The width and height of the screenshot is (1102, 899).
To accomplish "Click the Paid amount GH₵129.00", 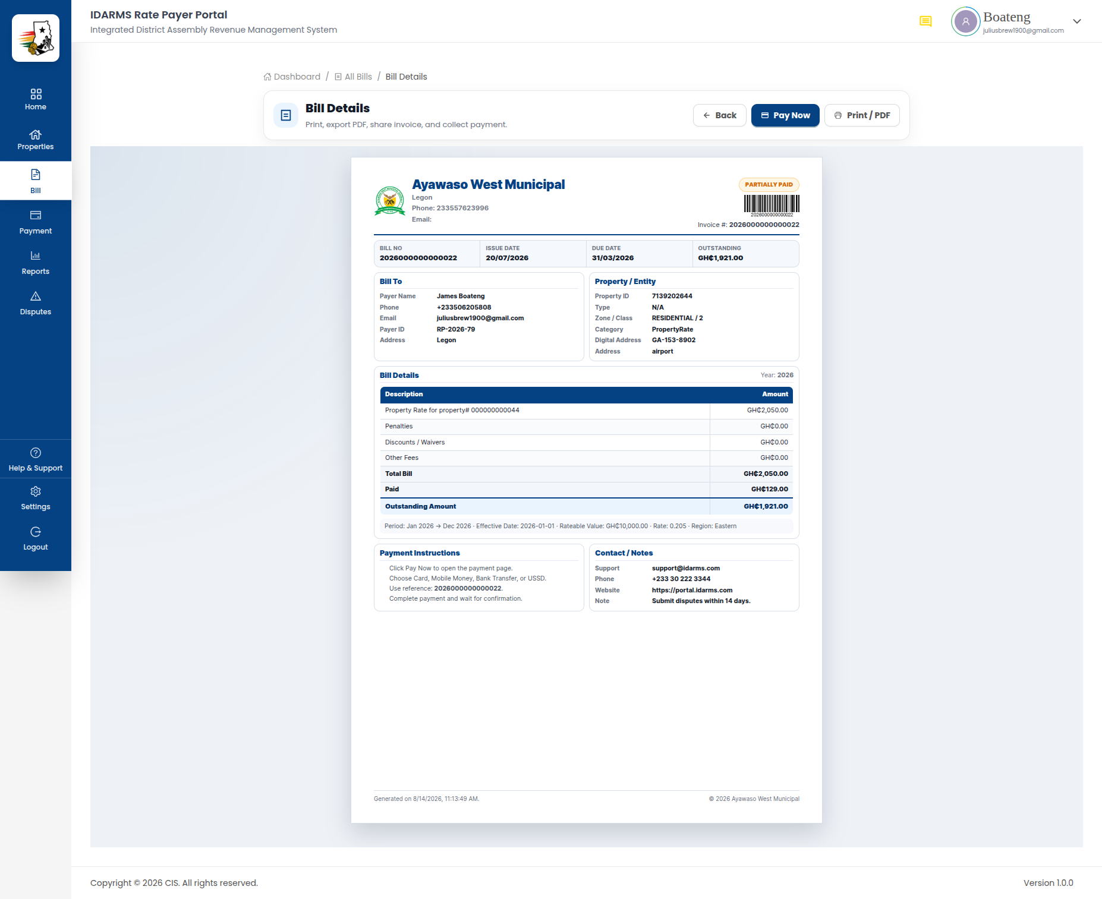I will (x=769, y=489).
